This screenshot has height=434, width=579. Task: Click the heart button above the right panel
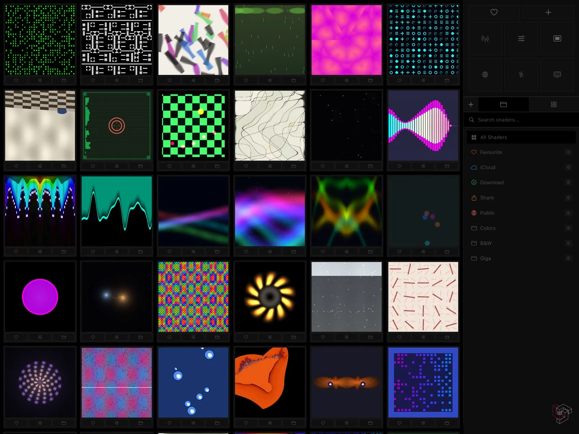point(494,12)
